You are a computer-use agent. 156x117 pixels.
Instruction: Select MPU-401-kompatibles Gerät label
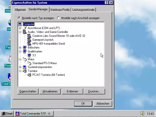pos(49,44)
